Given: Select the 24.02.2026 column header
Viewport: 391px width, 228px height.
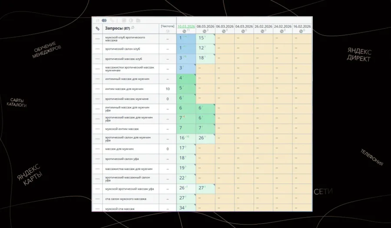Looking at the screenshot, I should [x=283, y=26].
